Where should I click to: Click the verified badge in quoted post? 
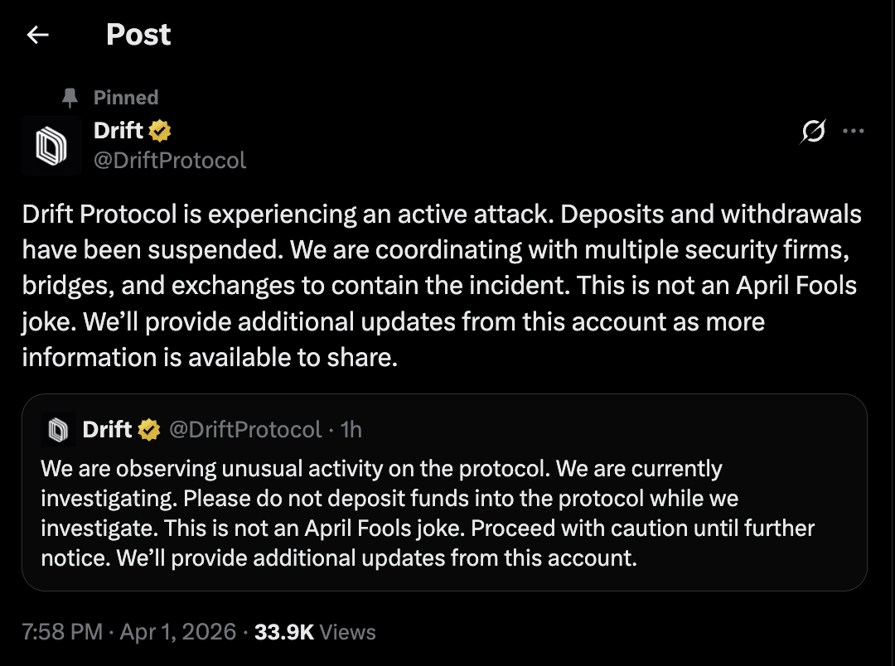[x=149, y=429]
